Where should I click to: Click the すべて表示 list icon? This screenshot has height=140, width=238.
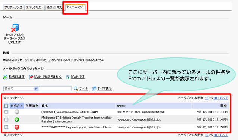(94, 88)
